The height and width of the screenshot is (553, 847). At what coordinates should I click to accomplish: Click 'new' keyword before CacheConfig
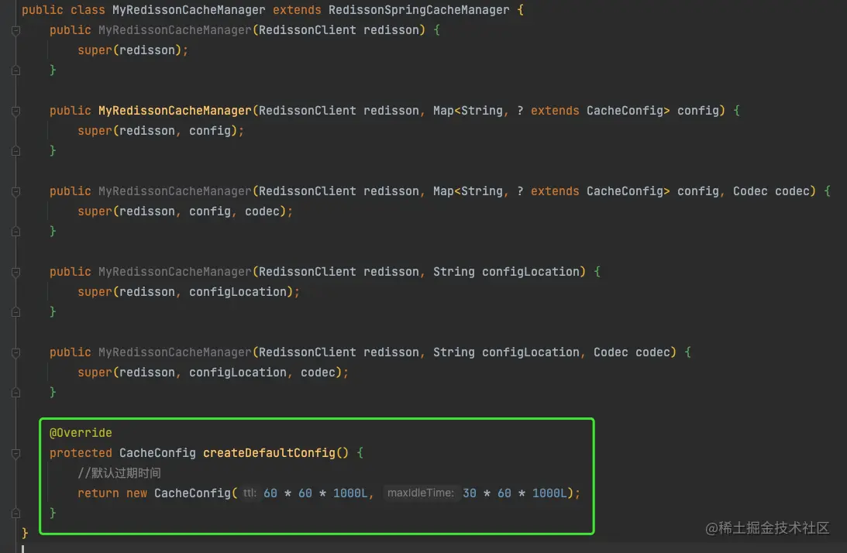pos(136,493)
